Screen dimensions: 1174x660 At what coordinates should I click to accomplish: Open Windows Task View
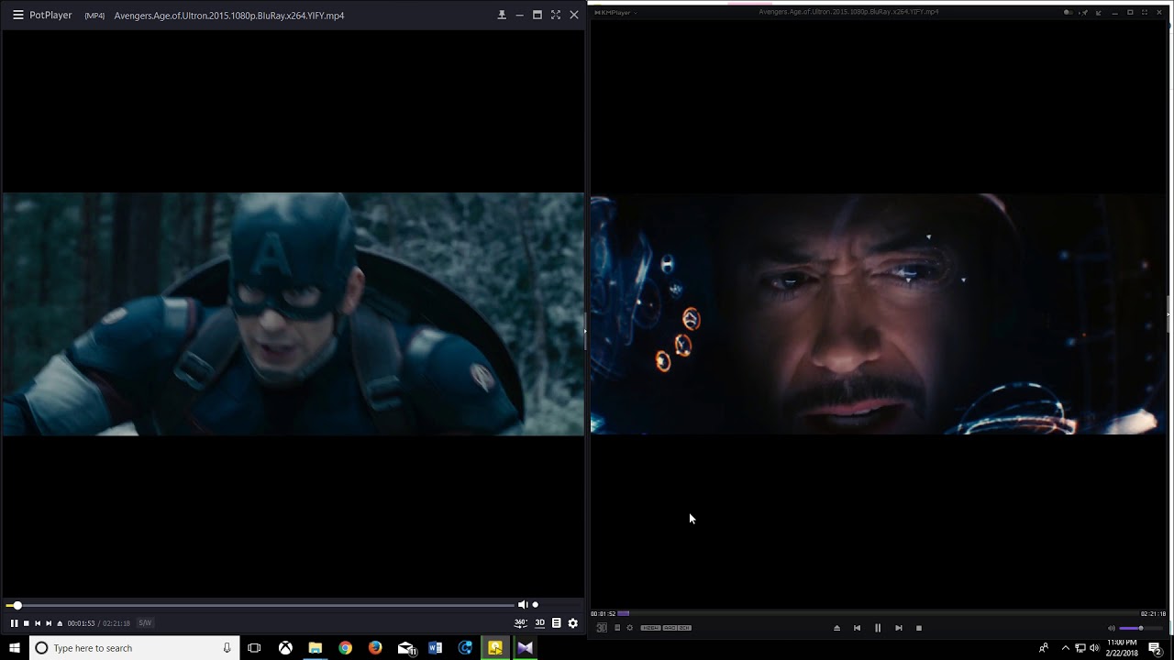point(255,648)
